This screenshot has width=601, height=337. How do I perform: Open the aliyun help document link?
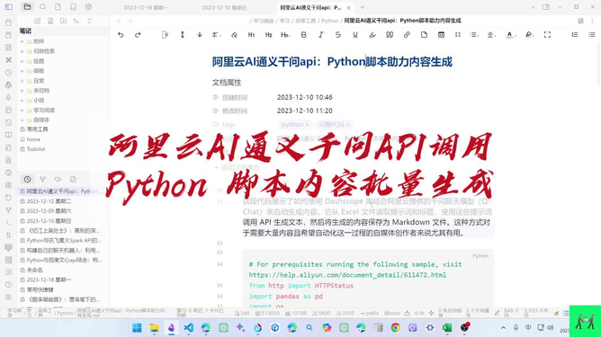(x=347, y=275)
